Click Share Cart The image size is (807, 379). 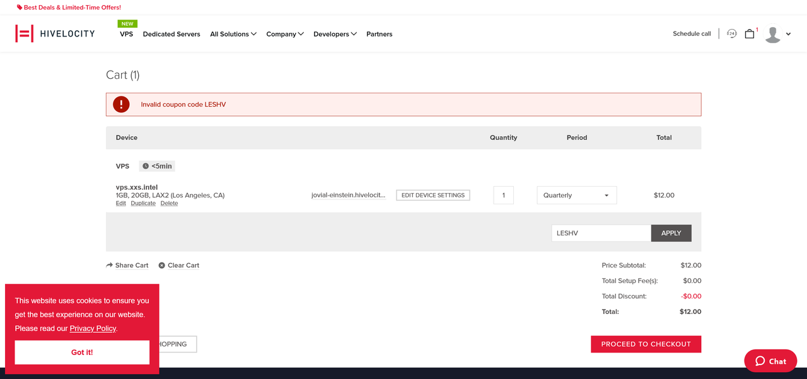pos(132,265)
